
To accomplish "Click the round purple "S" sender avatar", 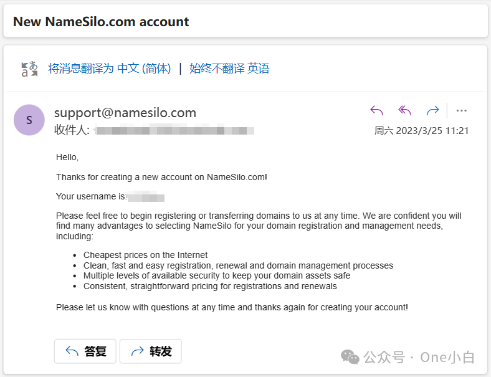I will point(29,120).
